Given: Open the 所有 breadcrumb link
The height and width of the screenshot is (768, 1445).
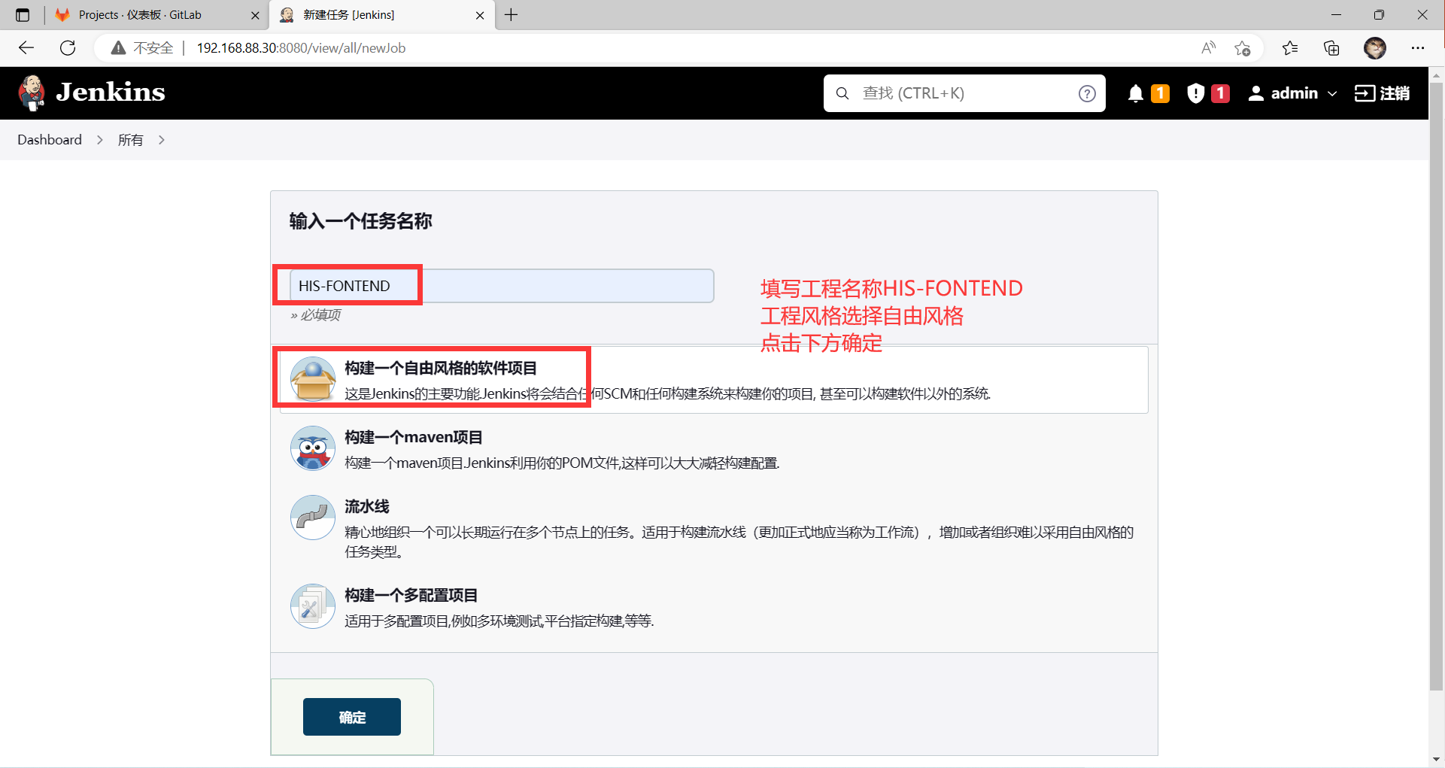Looking at the screenshot, I should pos(130,140).
